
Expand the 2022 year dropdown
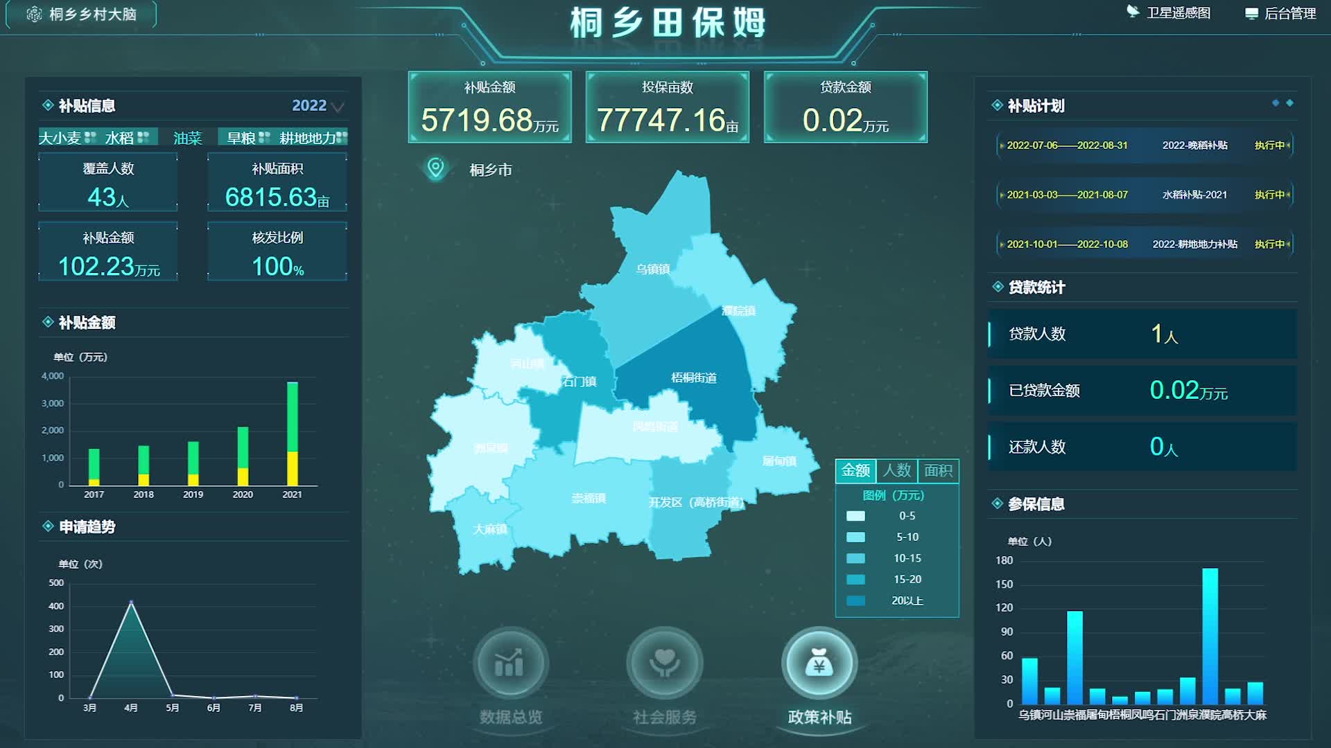pyautogui.click(x=317, y=106)
